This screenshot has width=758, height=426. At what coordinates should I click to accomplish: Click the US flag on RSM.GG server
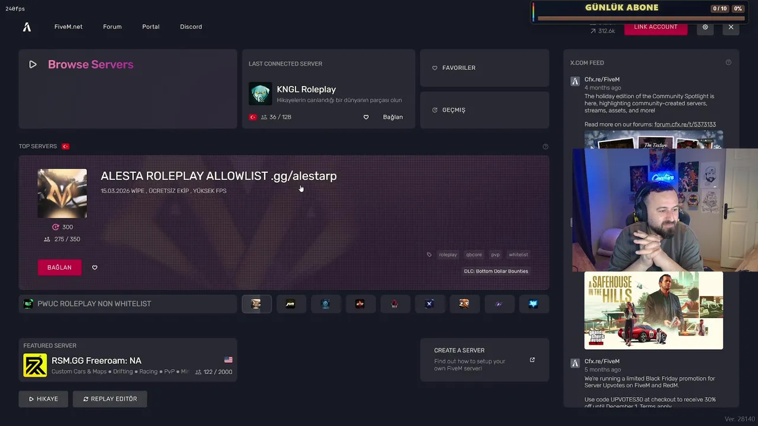229,360
